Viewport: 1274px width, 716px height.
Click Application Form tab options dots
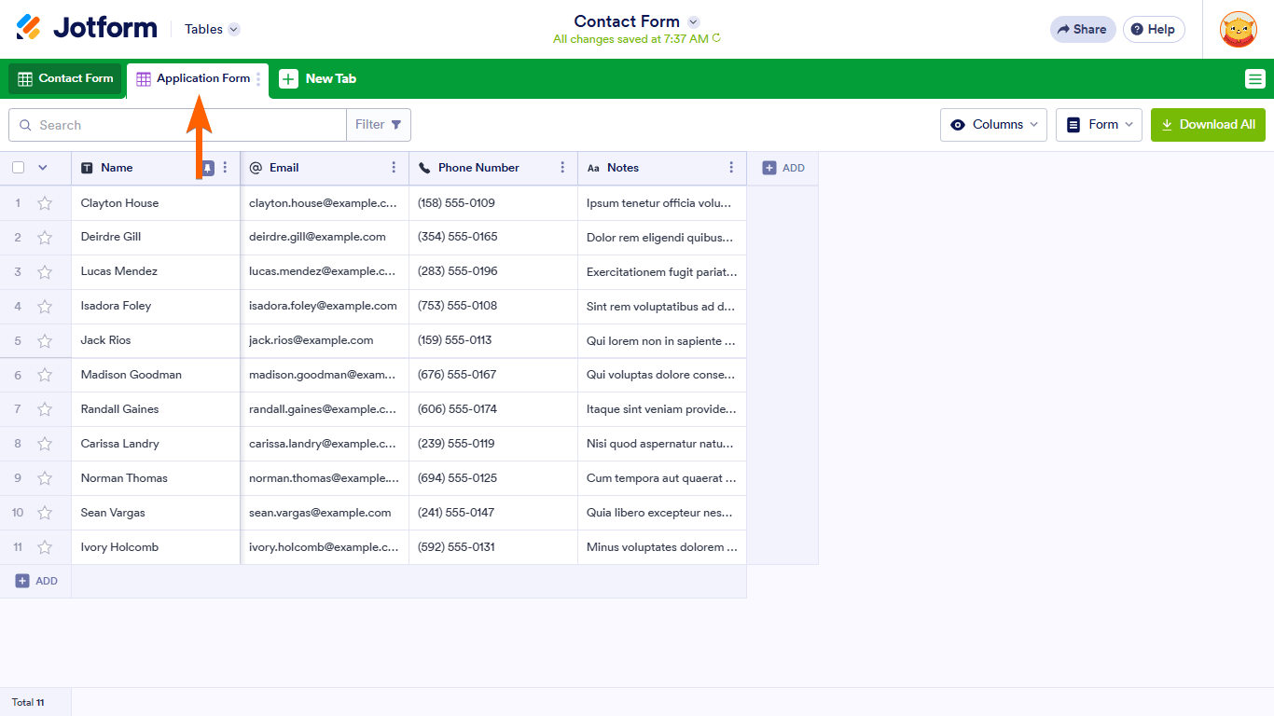[259, 79]
